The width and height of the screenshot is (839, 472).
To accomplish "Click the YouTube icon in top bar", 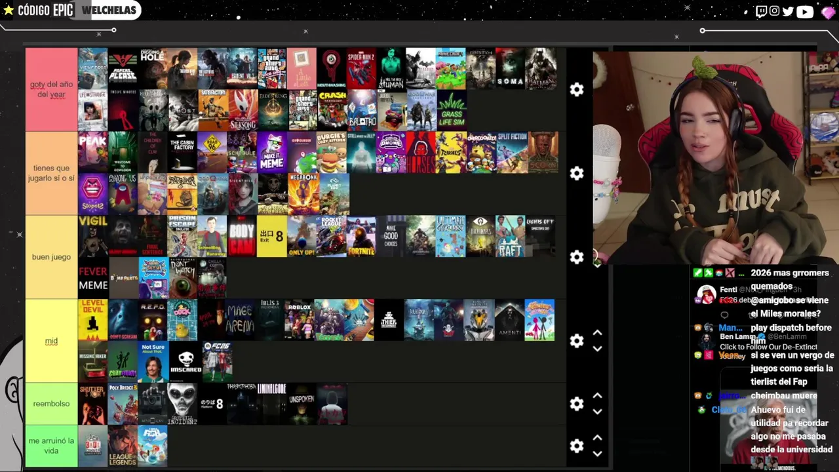I will coord(805,11).
